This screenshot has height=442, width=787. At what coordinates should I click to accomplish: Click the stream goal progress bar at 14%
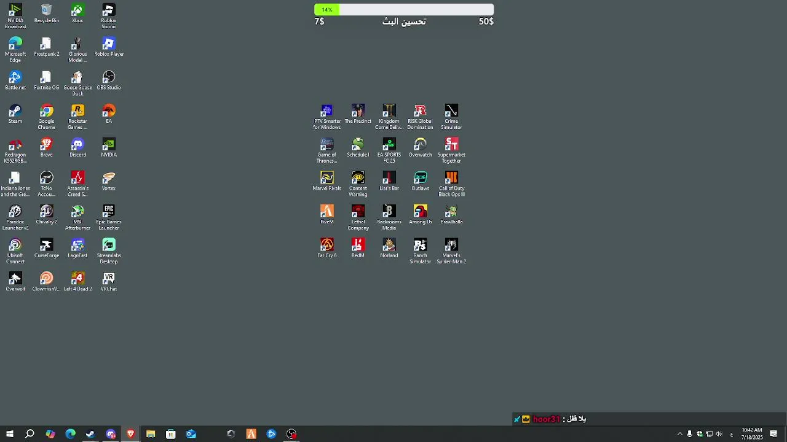tap(404, 10)
